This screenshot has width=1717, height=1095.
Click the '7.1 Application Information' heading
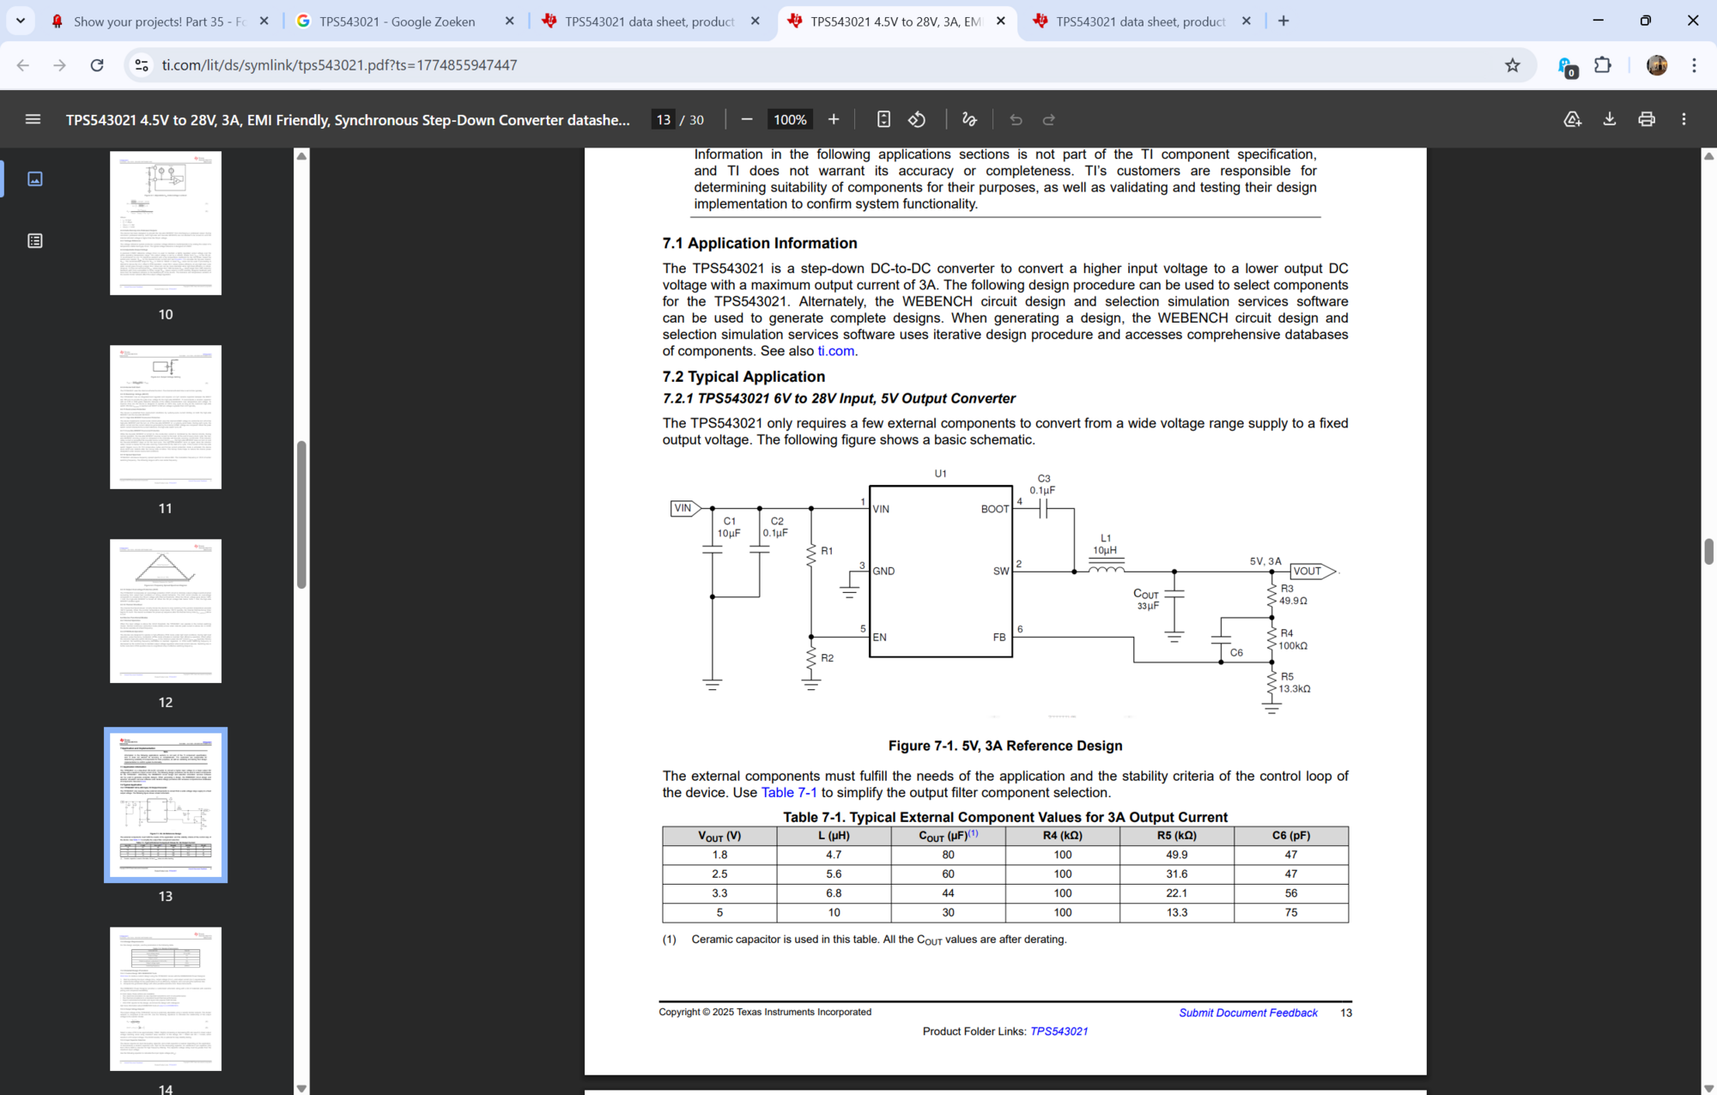click(x=760, y=244)
